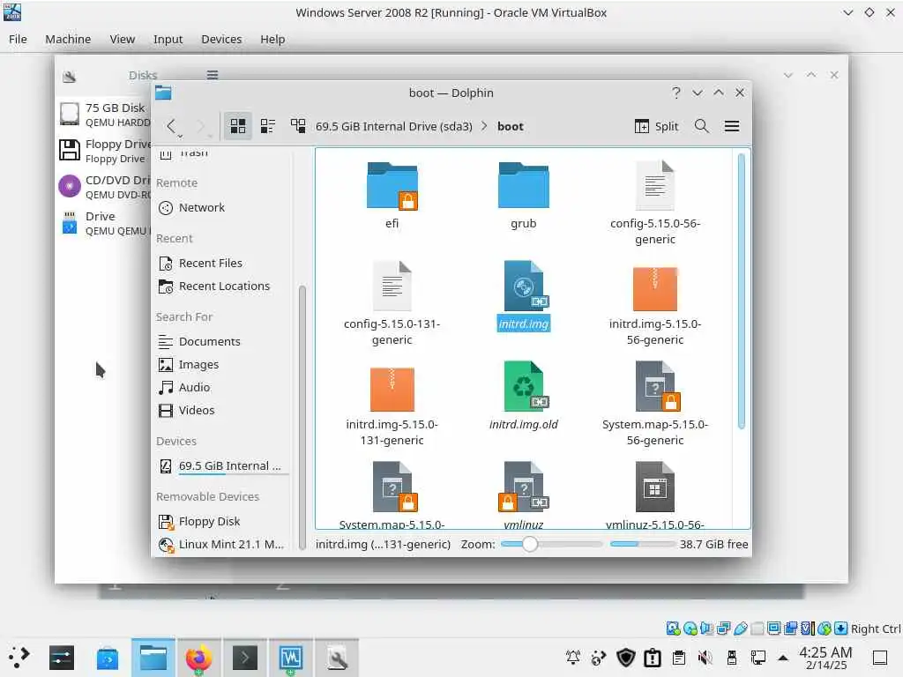Select Floppy Drive in Disks window
The width and height of the screenshot is (903, 677).
(x=104, y=151)
